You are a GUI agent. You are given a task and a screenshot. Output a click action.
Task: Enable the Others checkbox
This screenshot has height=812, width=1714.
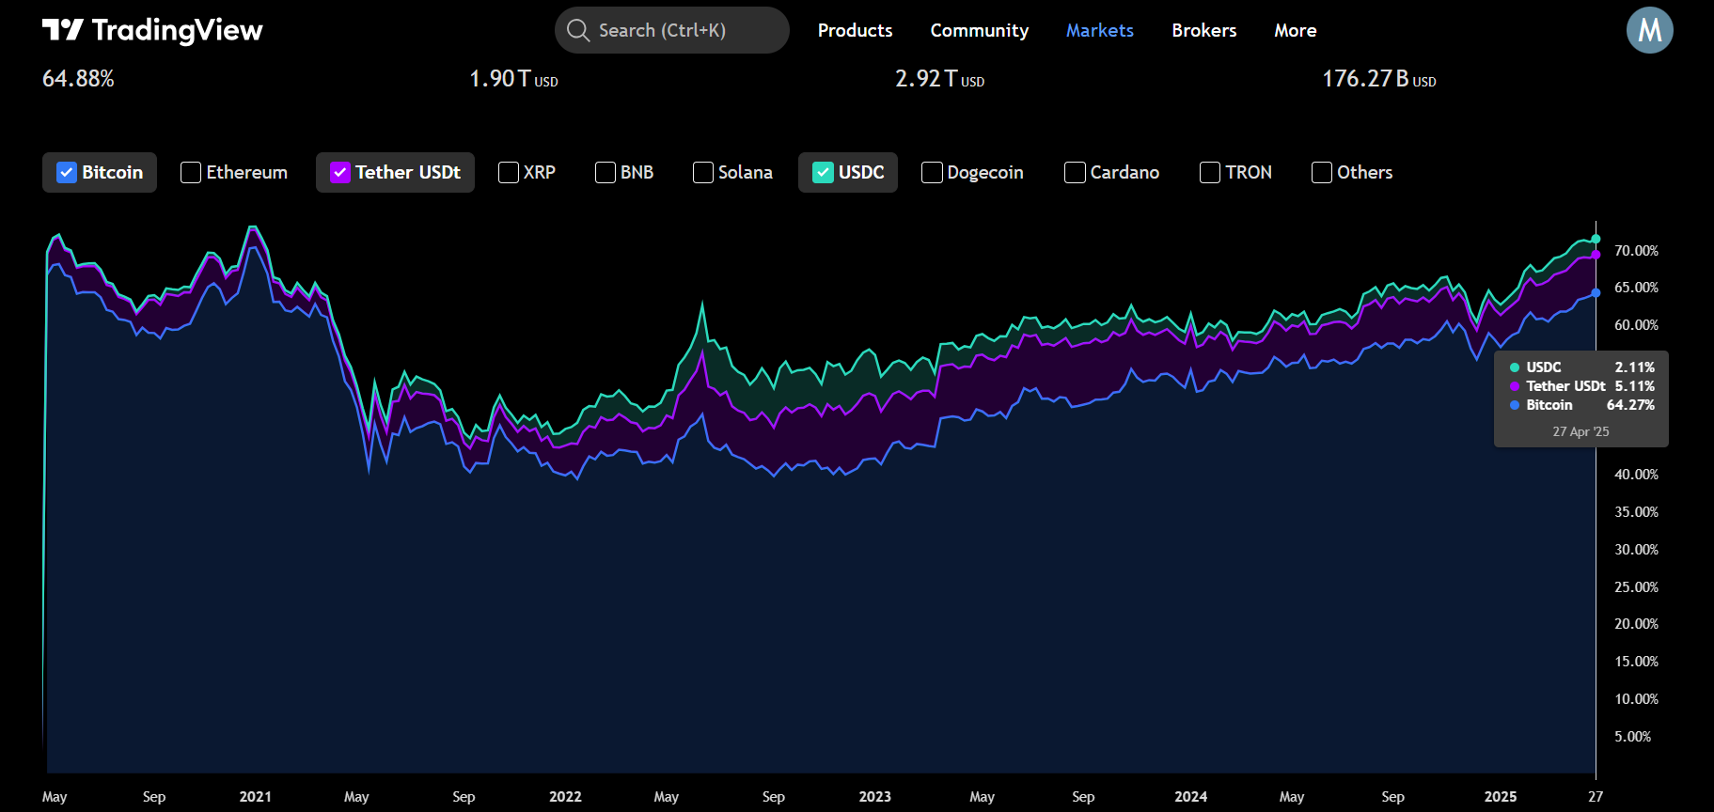coord(1322,172)
